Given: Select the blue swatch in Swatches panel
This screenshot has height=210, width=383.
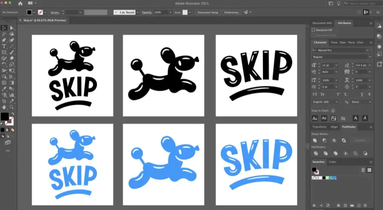Looking at the screenshot, I should pyautogui.click(x=335, y=178).
